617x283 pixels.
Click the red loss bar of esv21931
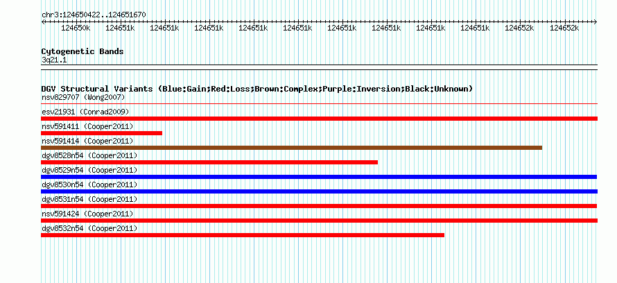(x=319, y=119)
